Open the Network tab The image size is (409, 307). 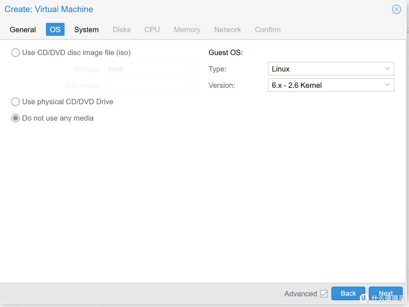[228, 30]
